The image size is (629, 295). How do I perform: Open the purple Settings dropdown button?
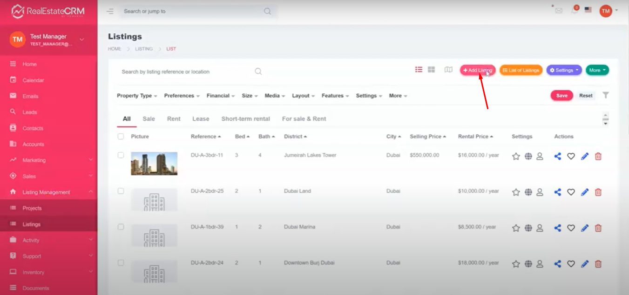coord(564,70)
